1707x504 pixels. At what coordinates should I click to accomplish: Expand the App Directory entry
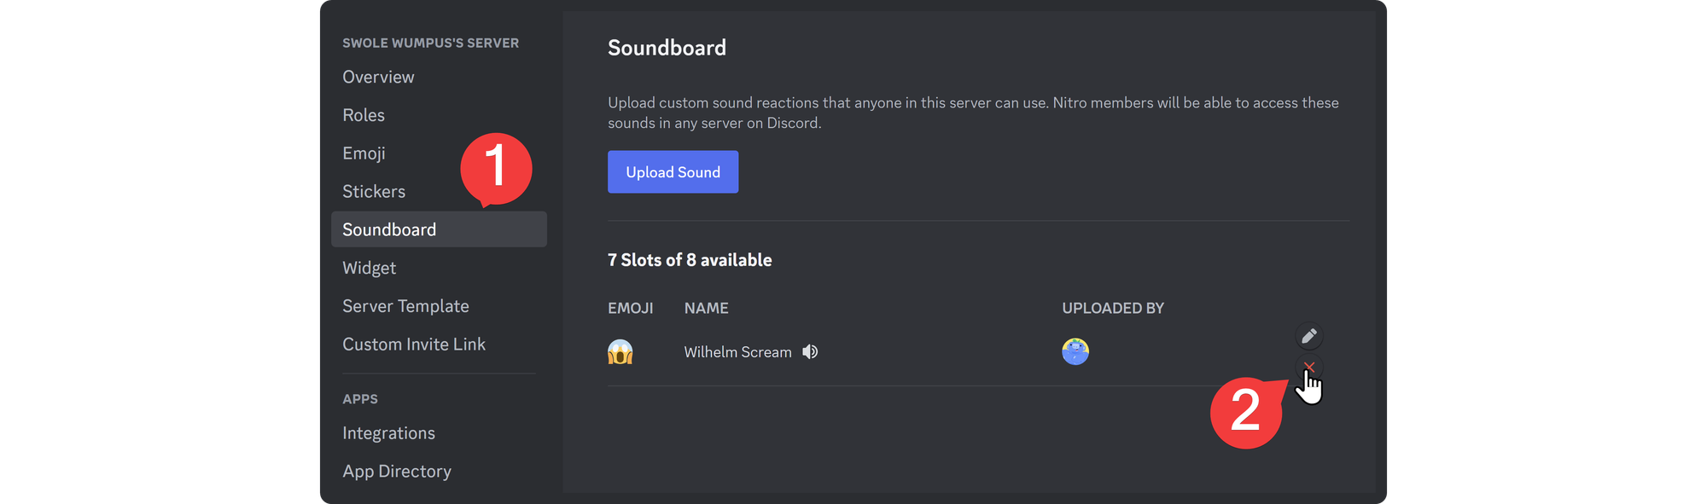point(396,470)
